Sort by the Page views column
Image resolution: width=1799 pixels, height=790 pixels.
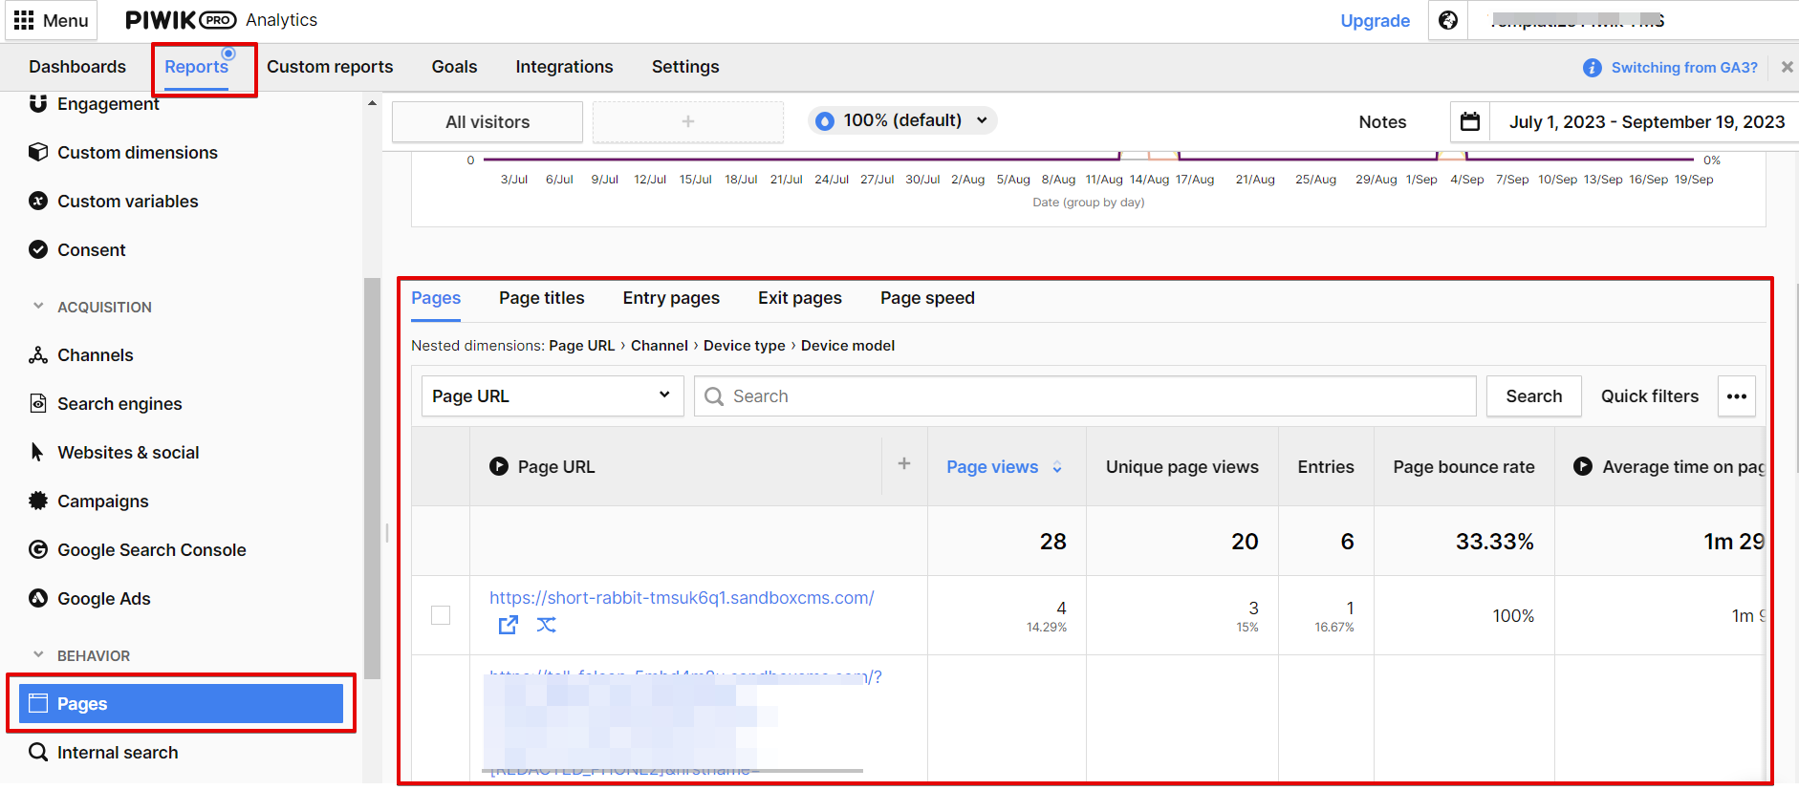click(1005, 467)
